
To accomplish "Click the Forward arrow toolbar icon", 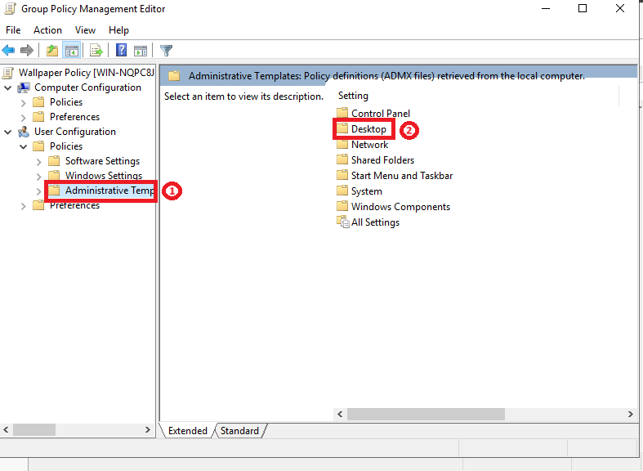I will (27, 51).
